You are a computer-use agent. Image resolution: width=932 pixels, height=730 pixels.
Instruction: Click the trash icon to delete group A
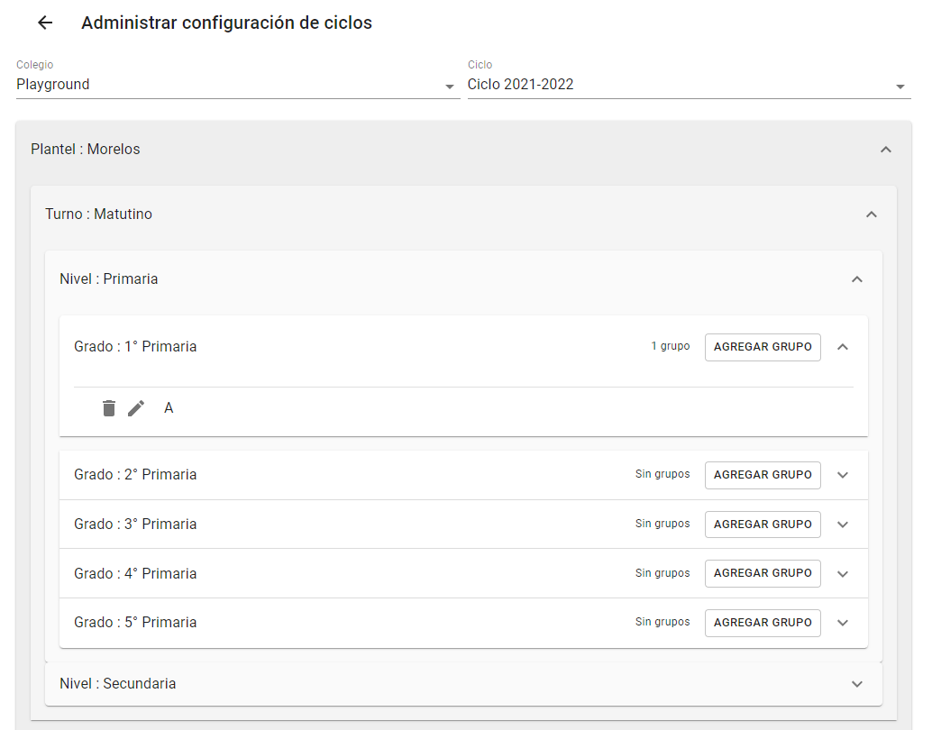108,407
